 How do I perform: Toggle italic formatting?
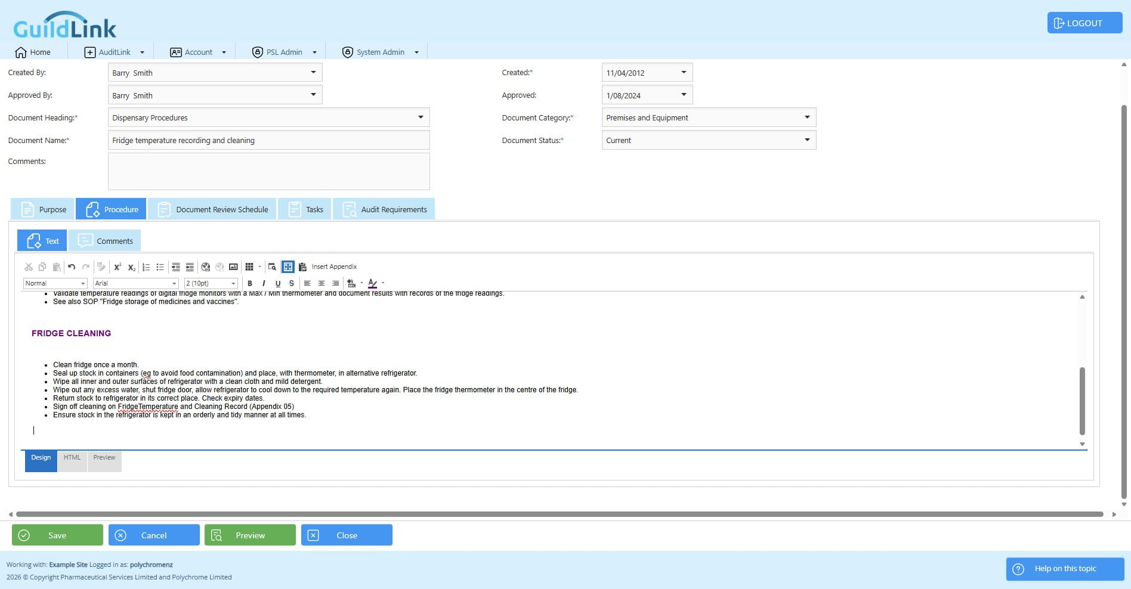pyautogui.click(x=264, y=284)
